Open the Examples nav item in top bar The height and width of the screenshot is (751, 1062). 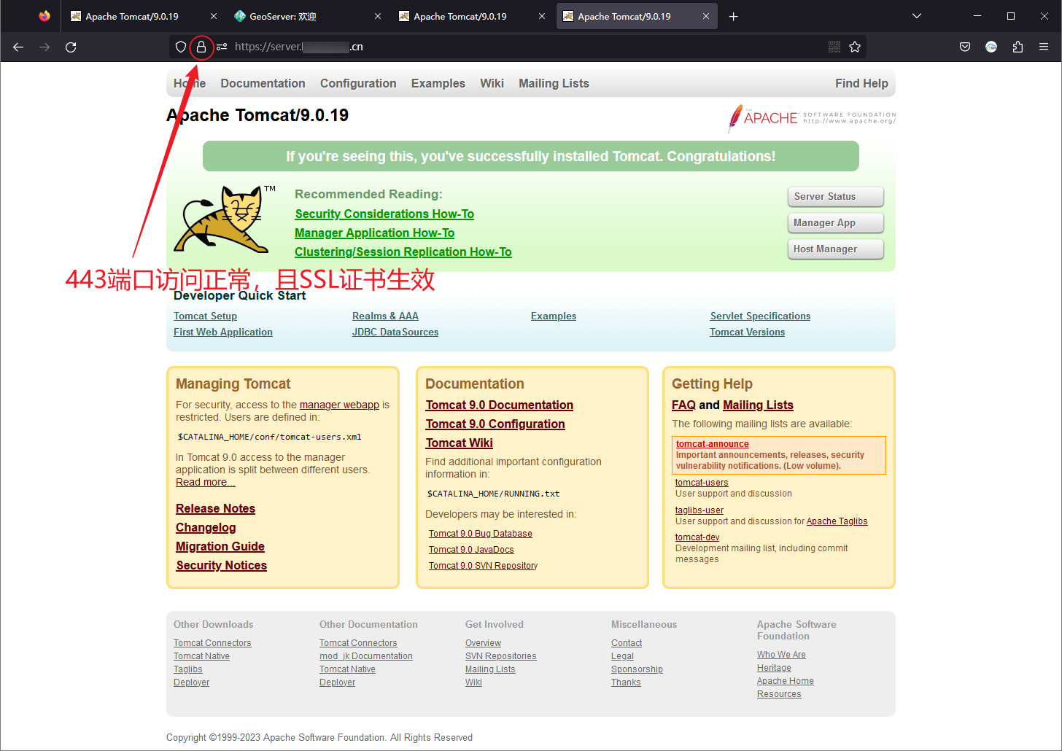[x=438, y=83]
